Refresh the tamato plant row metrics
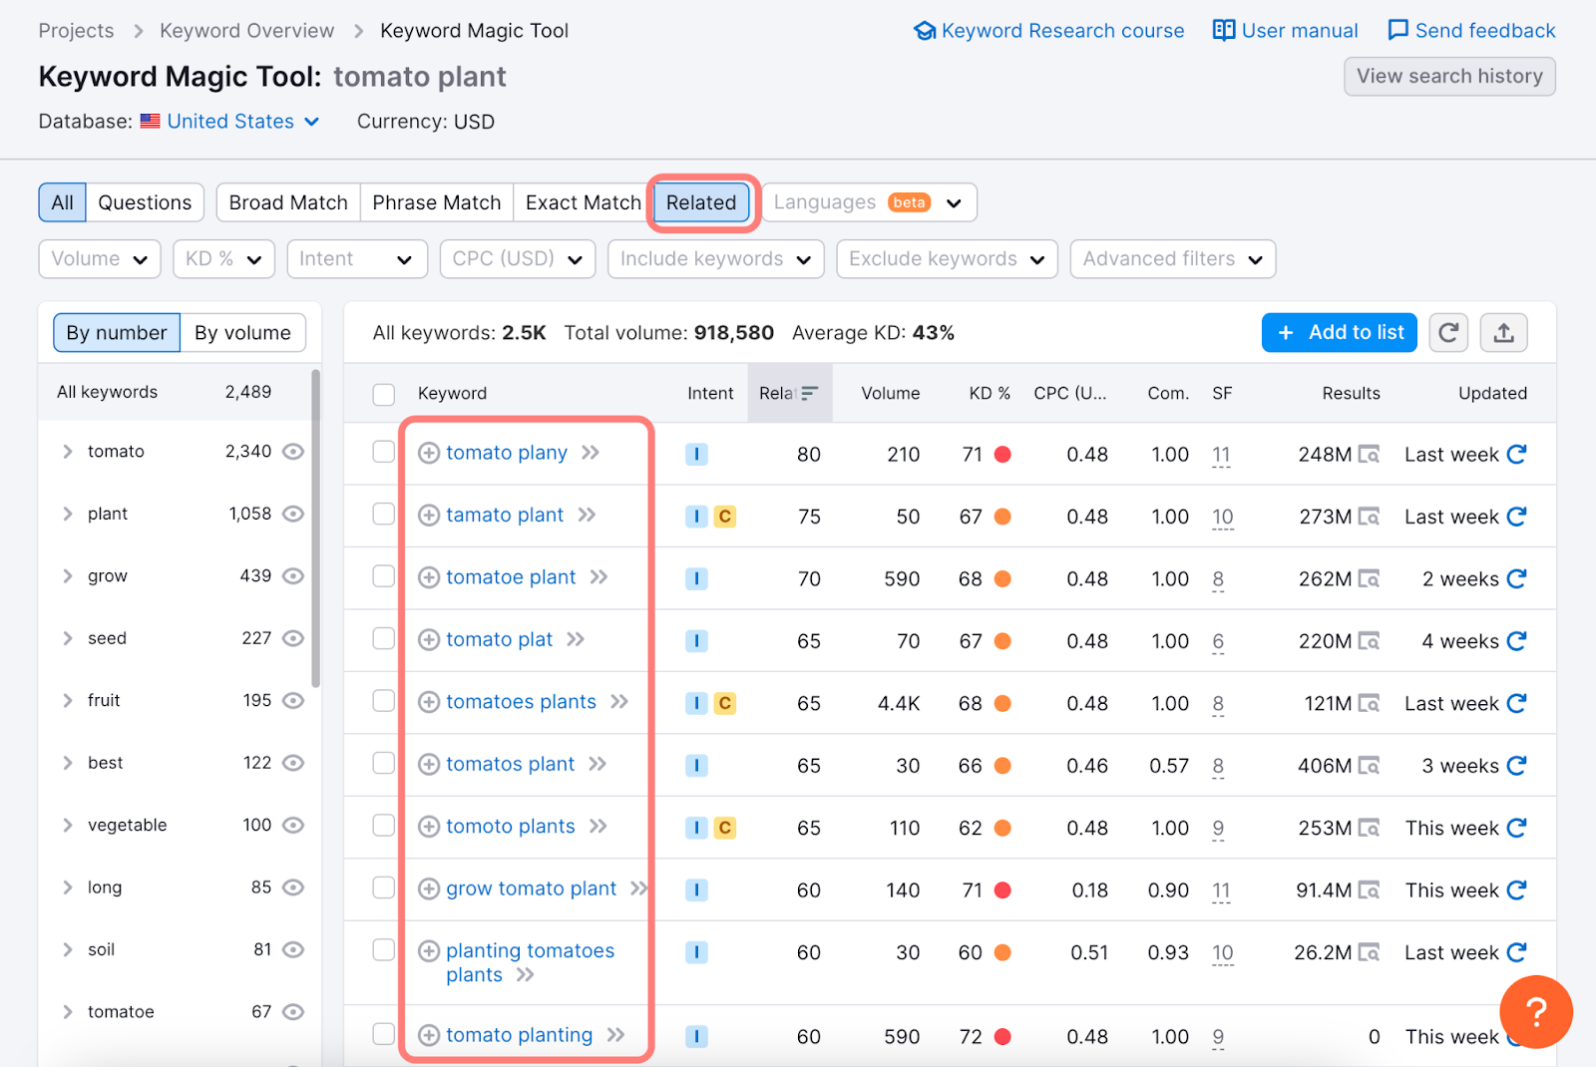 click(1516, 516)
